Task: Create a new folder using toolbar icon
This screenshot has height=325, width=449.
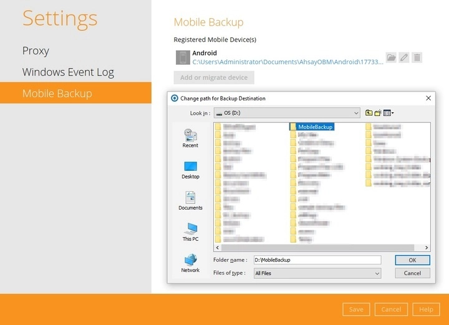Action: [378, 113]
